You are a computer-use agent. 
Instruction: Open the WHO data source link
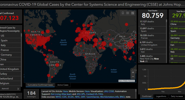click(58, 97)
